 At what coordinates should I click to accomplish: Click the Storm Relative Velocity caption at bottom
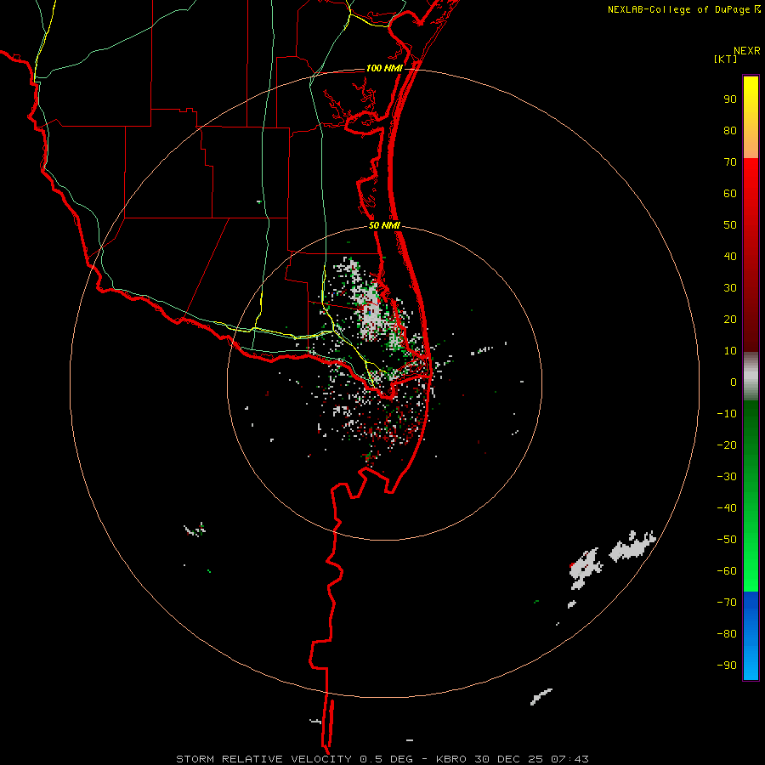[x=382, y=759]
